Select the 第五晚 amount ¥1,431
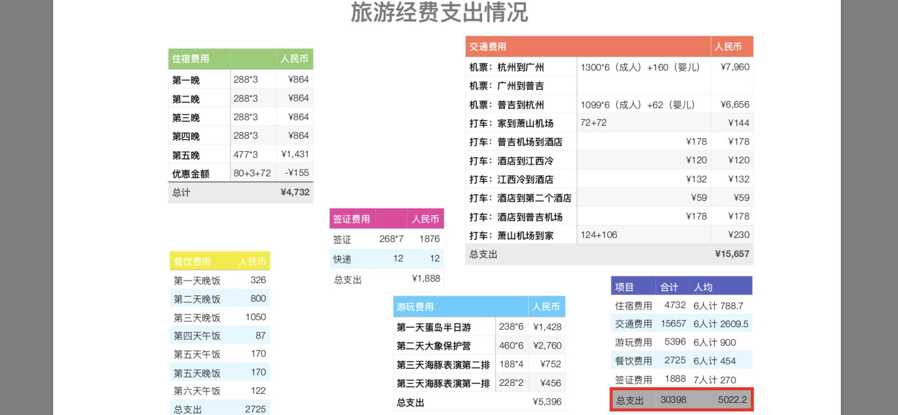This screenshot has height=415, width=898. pyautogui.click(x=295, y=154)
